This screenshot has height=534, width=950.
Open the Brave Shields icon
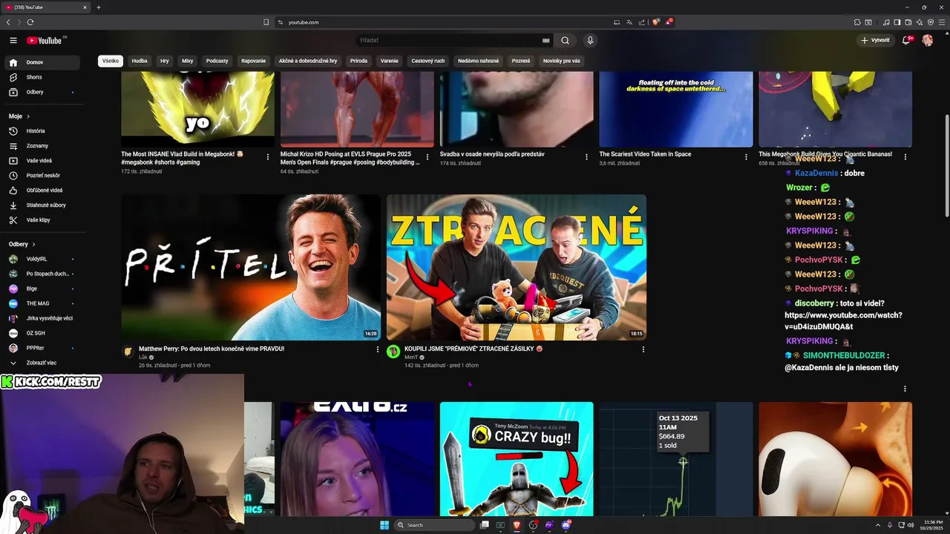pyautogui.click(x=655, y=22)
